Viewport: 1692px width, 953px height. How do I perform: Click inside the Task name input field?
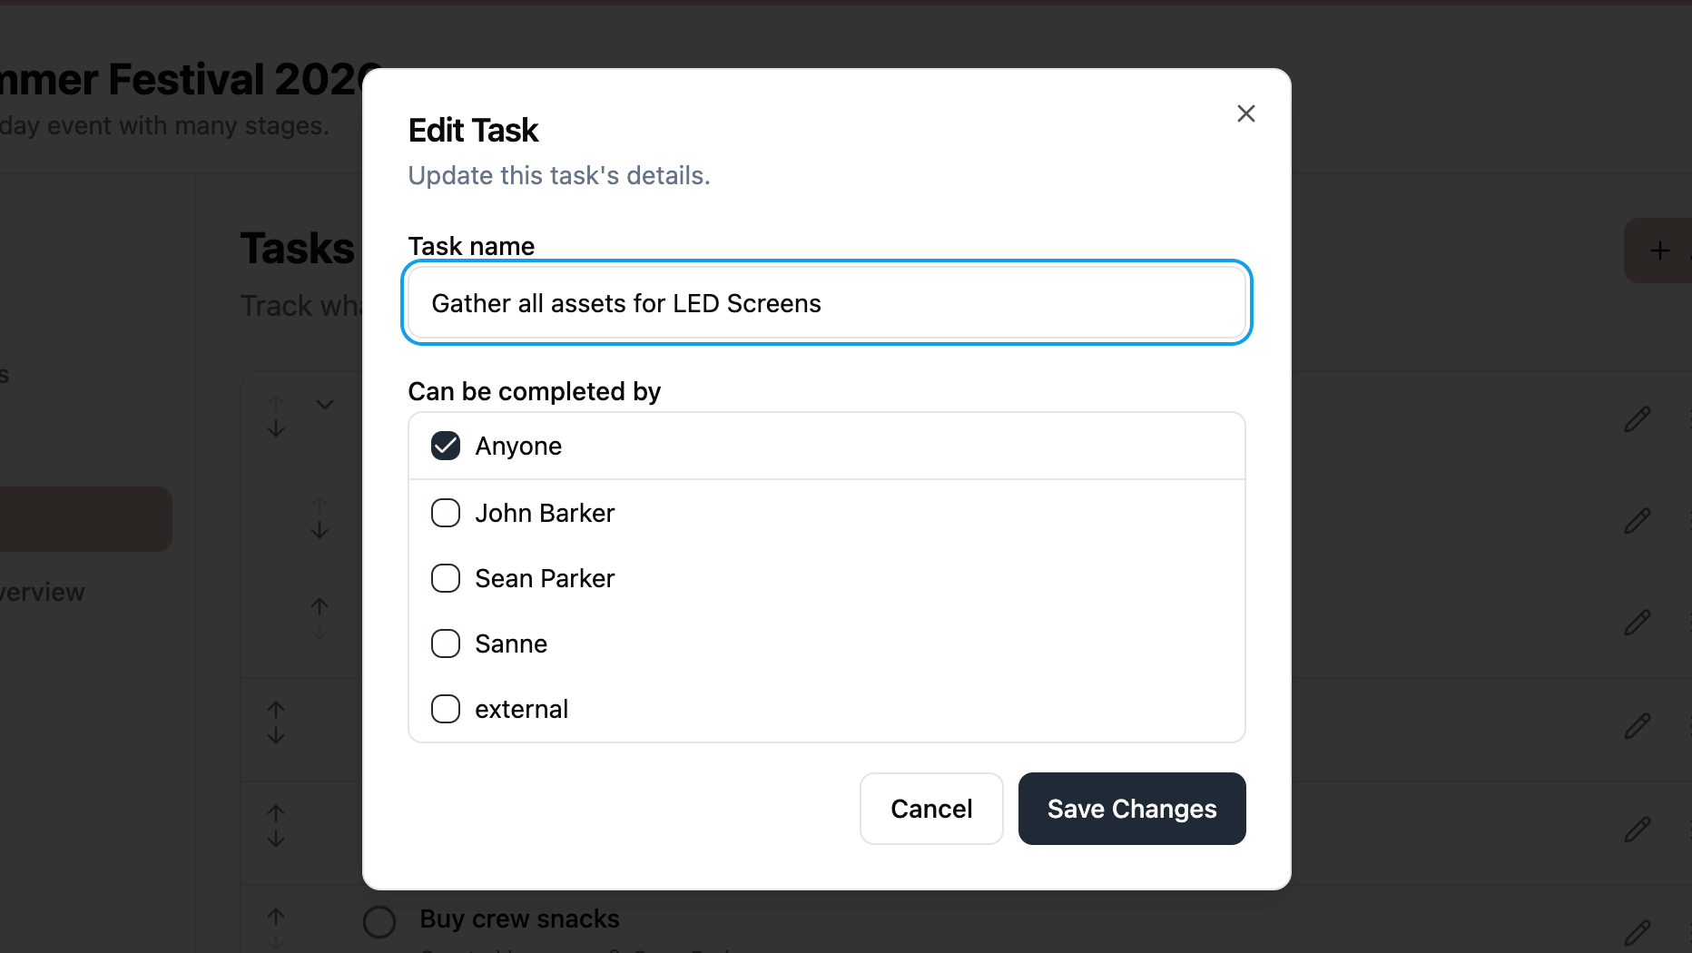tap(825, 303)
